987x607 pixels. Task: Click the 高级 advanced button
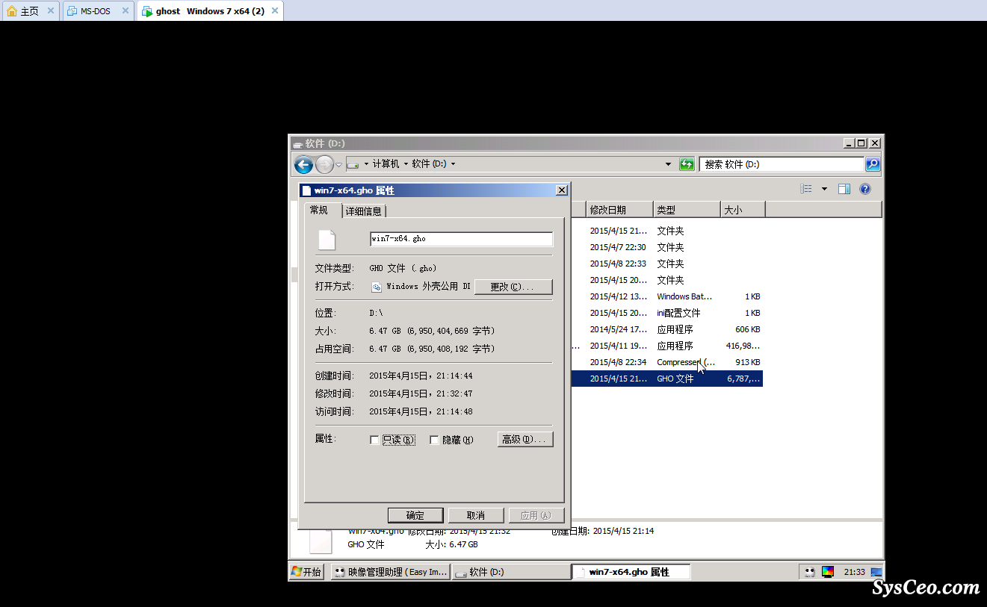[x=525, y=440]
